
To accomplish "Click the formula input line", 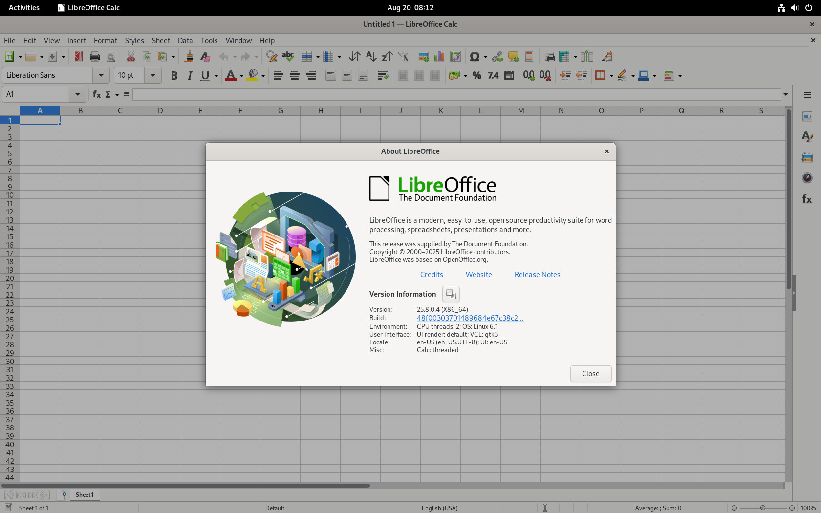I will click(457, 94).
